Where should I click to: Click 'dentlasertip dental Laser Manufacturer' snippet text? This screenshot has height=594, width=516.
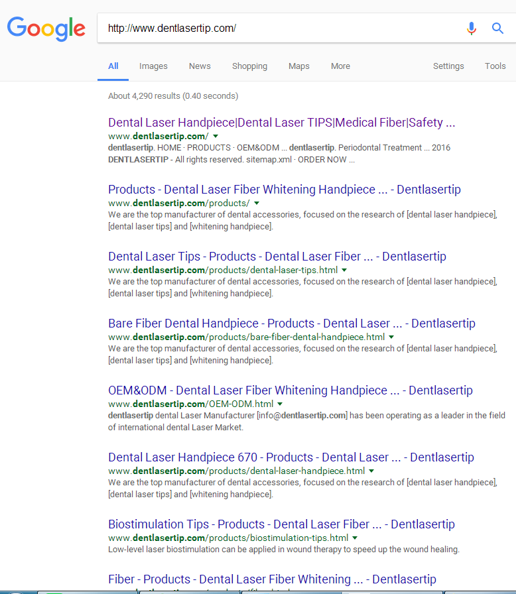pyautogui.click(x=181, y=416)
